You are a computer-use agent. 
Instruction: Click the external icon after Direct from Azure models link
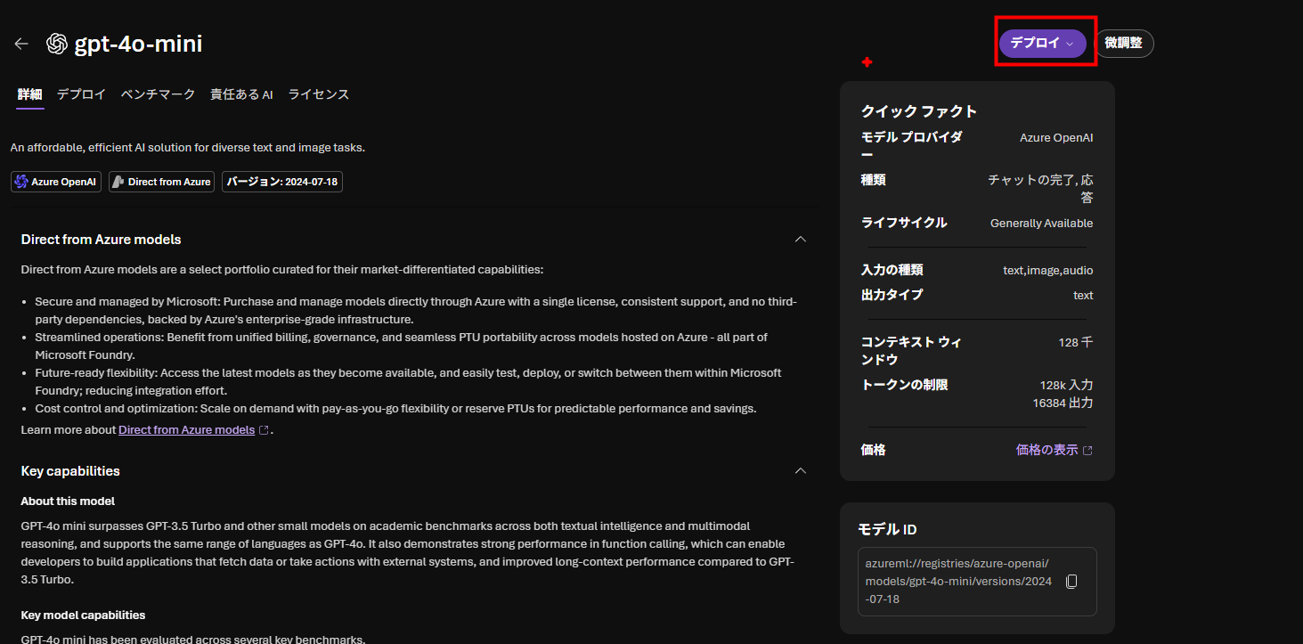pyautogui.click(x=264, y=430)
